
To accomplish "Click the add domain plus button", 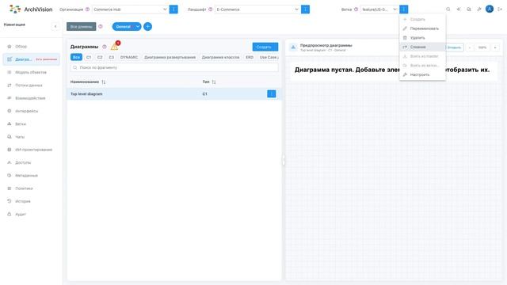I will tap(148, 26).
